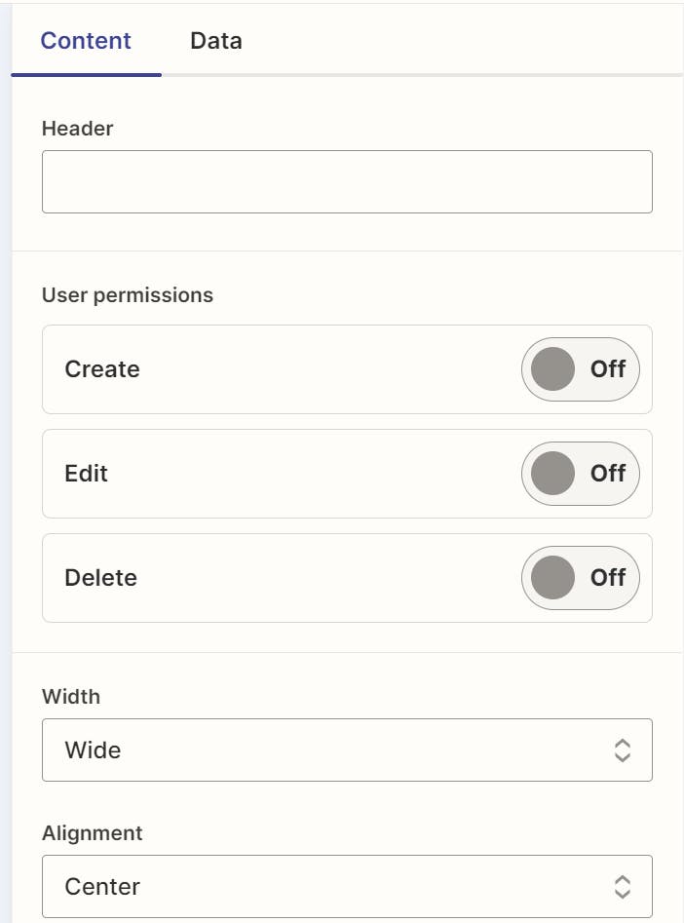This screenshot has width=684, height=923.
Task: Select the Content tab
Action: 86,41
